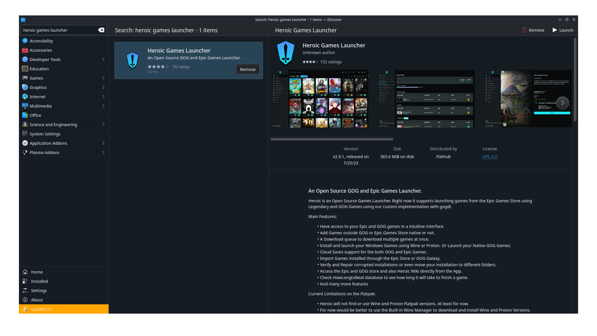Viewport: 597px width, 336px height.
Task: Open the Graphics category
Action: coord(38,87)
